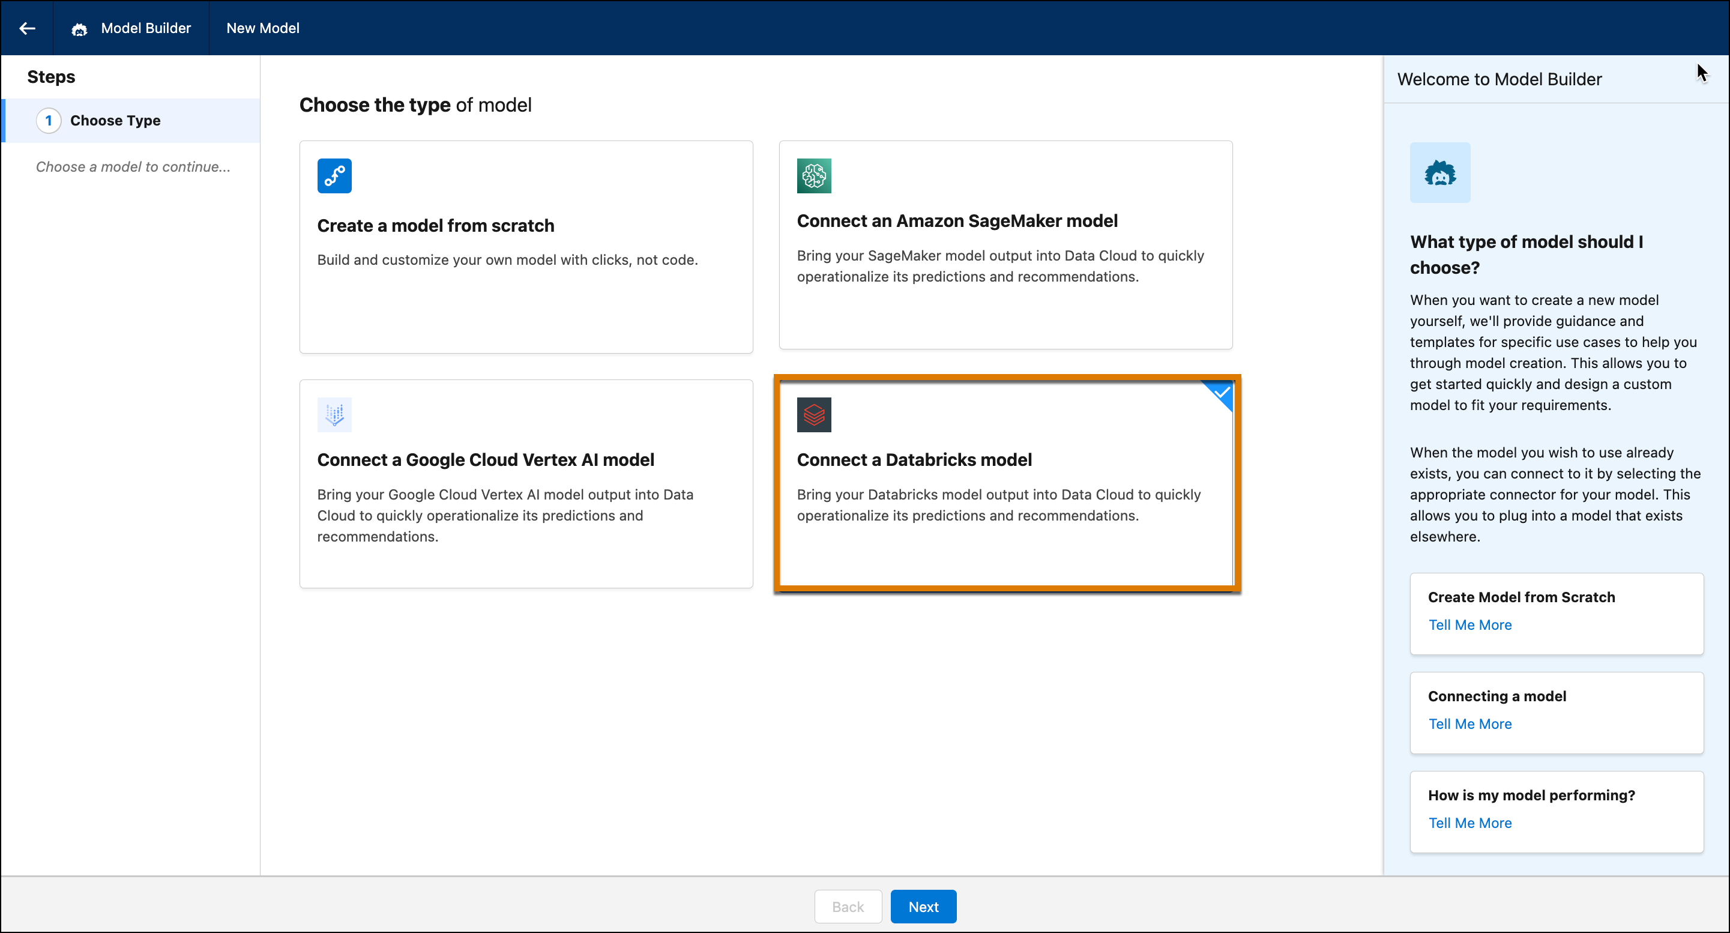This screenshot has width=1730, height=933.
Task: Click the Model Builder Einstein icon in header
Action: 79,29
